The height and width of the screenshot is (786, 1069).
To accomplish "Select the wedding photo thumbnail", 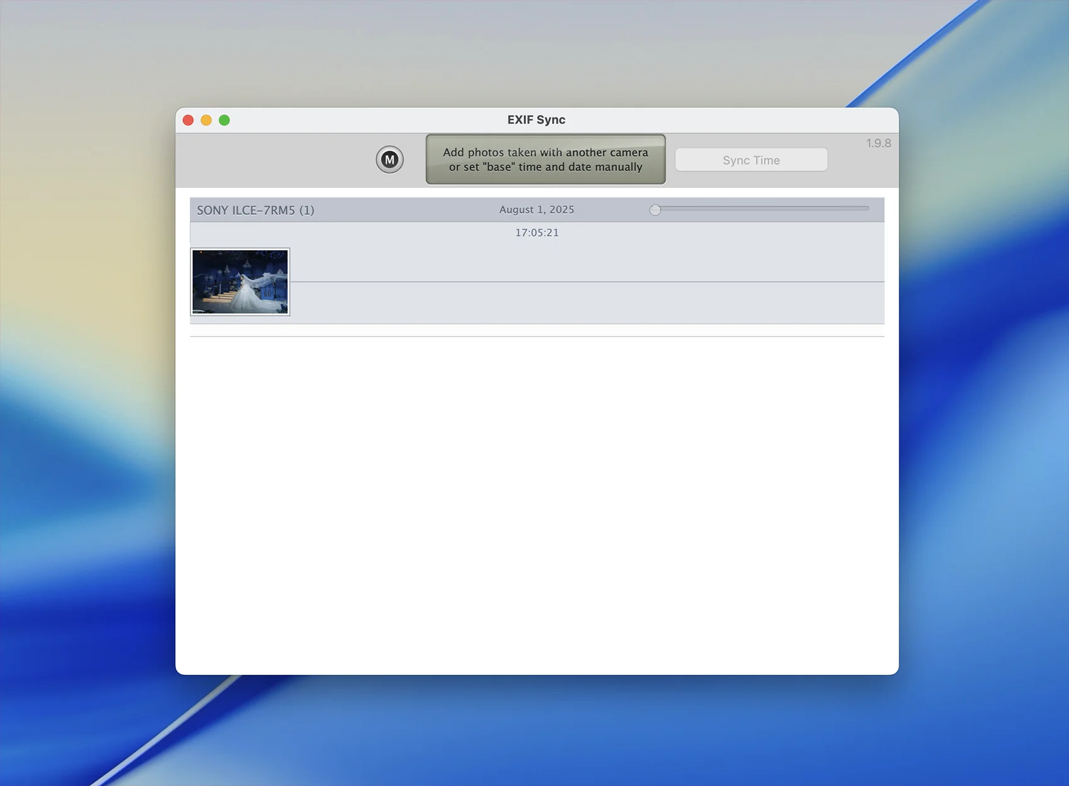I will click(x=240, y=281).
